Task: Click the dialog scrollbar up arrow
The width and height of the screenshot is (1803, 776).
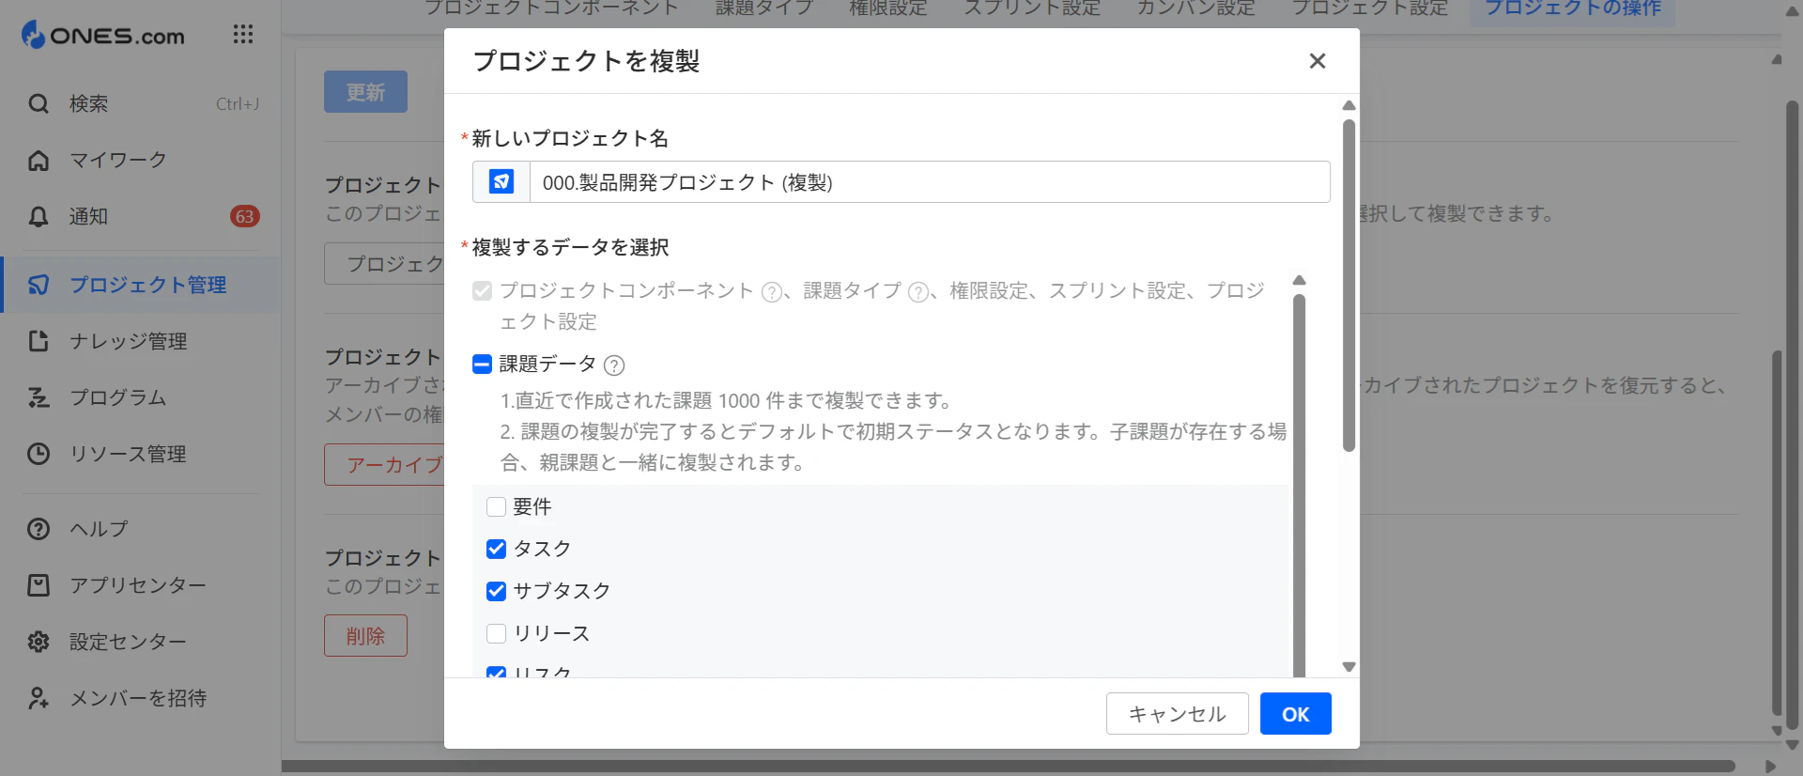Action: 1348,105
